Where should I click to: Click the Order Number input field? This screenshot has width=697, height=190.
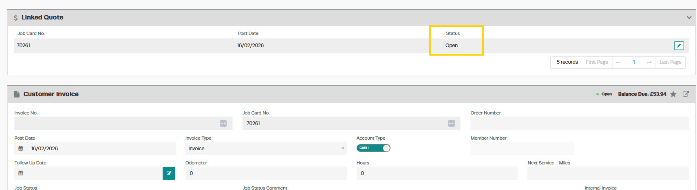point(579,123)
